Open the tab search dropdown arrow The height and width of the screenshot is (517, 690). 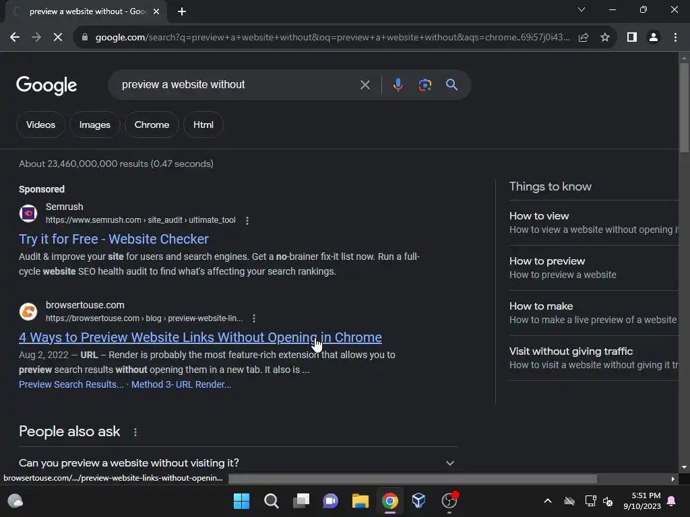[x=582, y=9]
